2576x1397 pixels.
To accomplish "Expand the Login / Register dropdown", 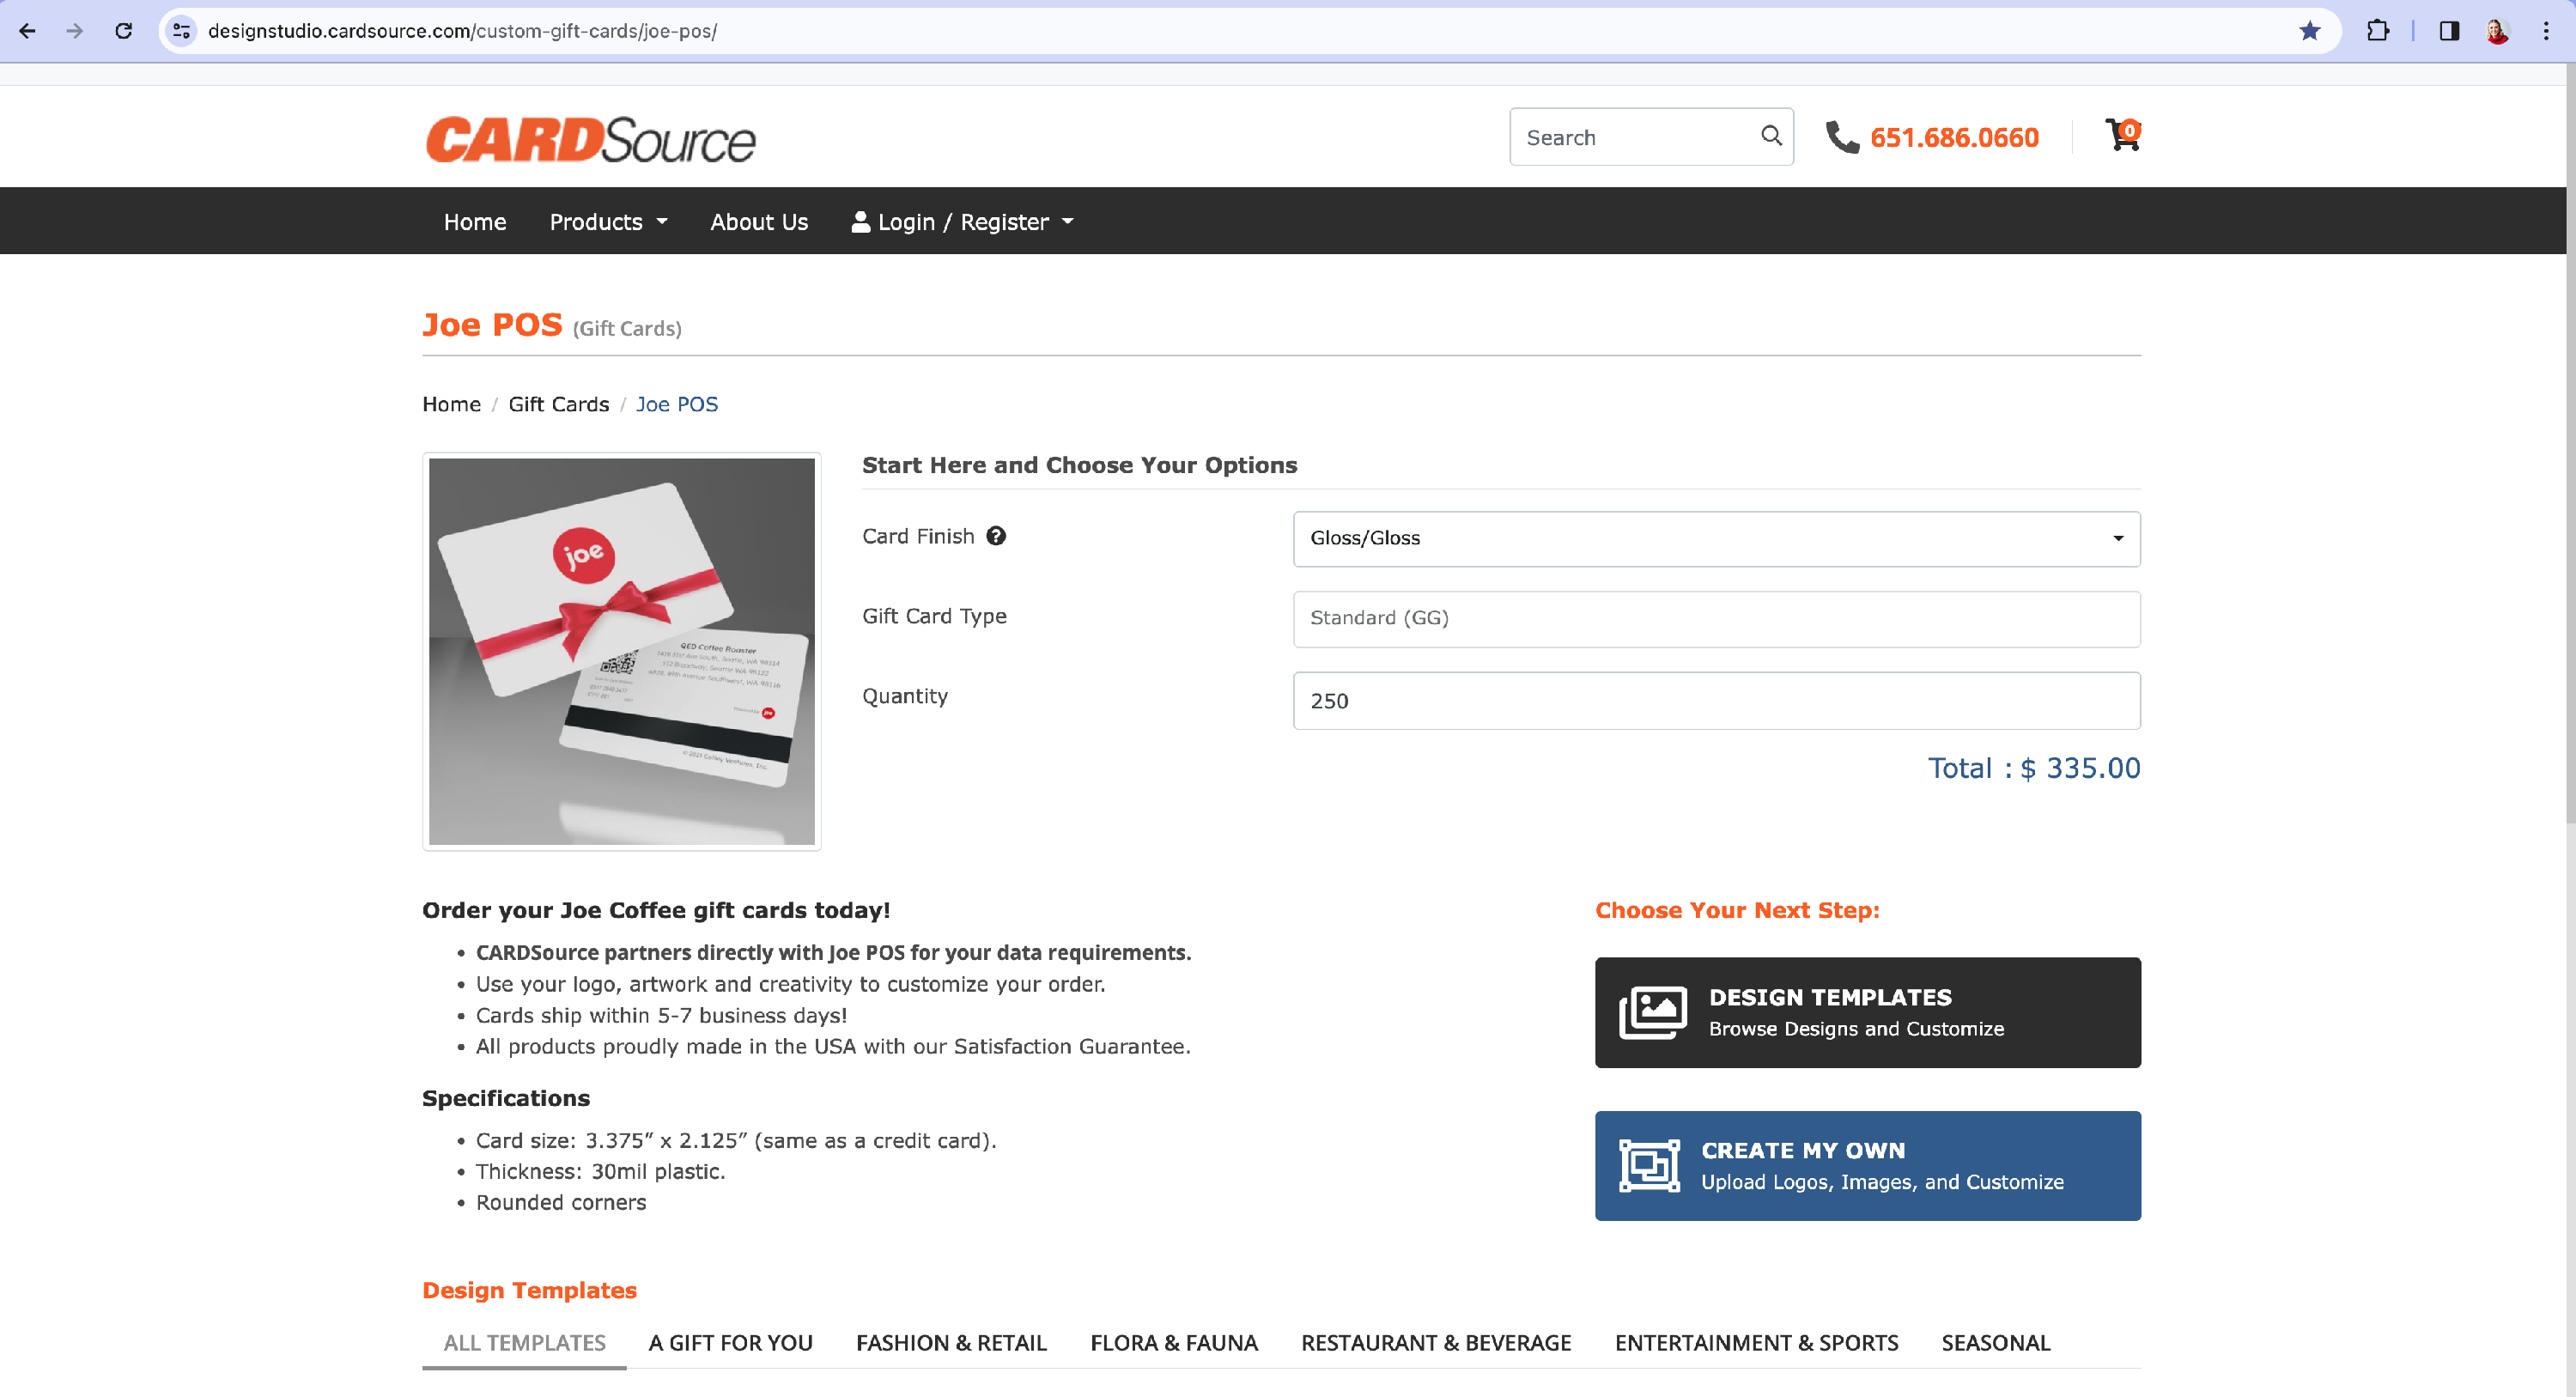I will (962, 221).
